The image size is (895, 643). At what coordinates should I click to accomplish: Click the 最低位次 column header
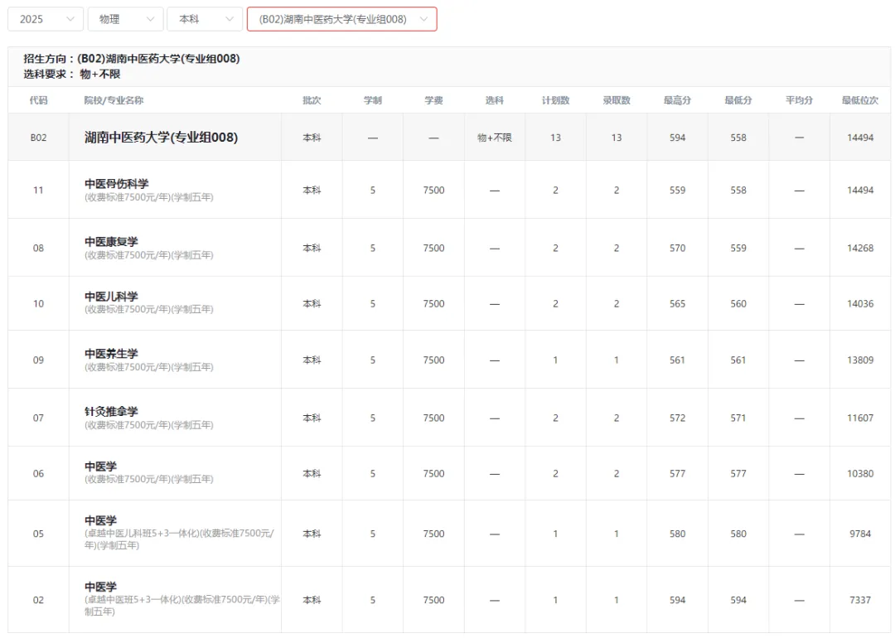(x=860, y=100)
